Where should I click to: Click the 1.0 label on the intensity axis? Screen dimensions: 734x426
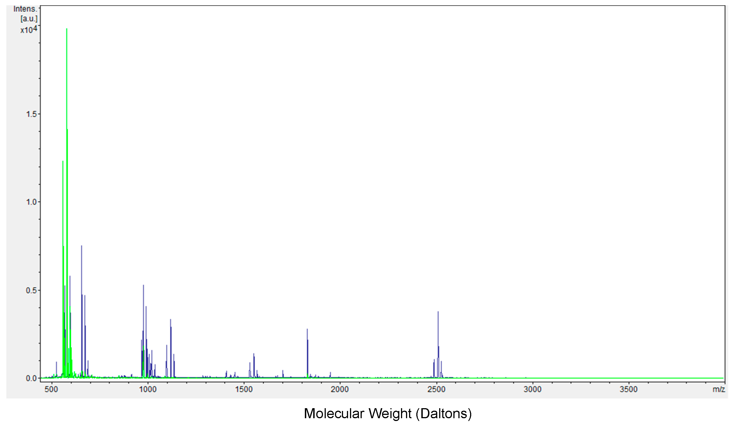pyautogui.click(x=31, y=202)
